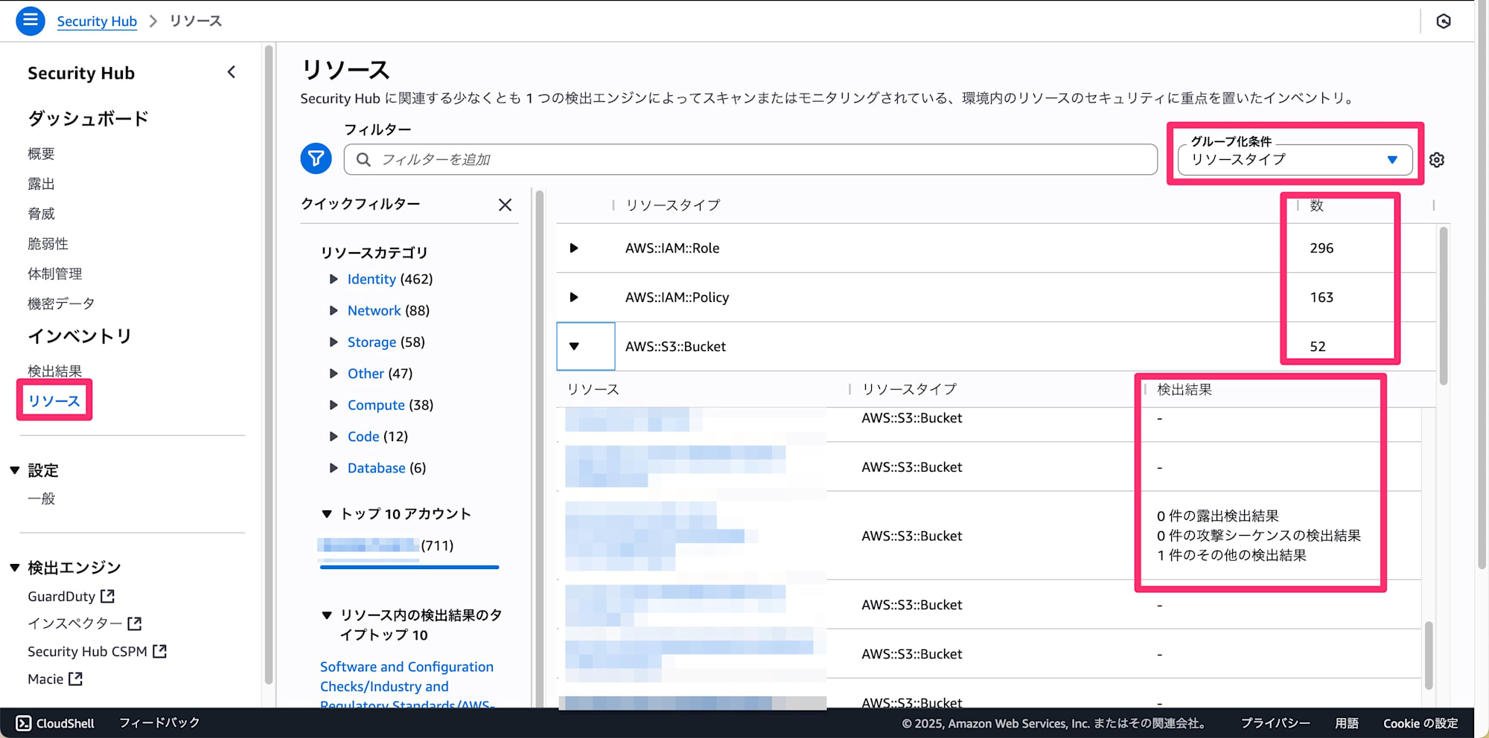Viewport: 1489px width, 738px height.
Task: Go to 体制管理 in side navigation
Action: click(x=54, y=274)
